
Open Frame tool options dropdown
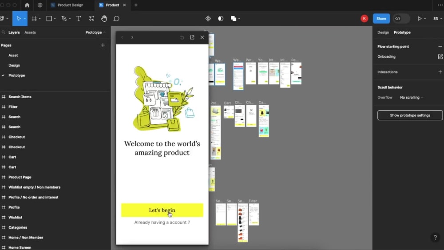tap(40, 18)
